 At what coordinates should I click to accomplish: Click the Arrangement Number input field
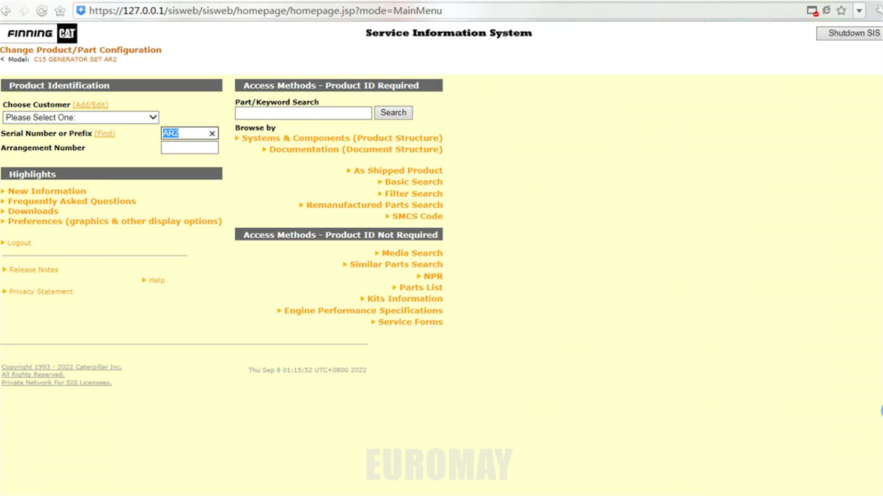189,148
